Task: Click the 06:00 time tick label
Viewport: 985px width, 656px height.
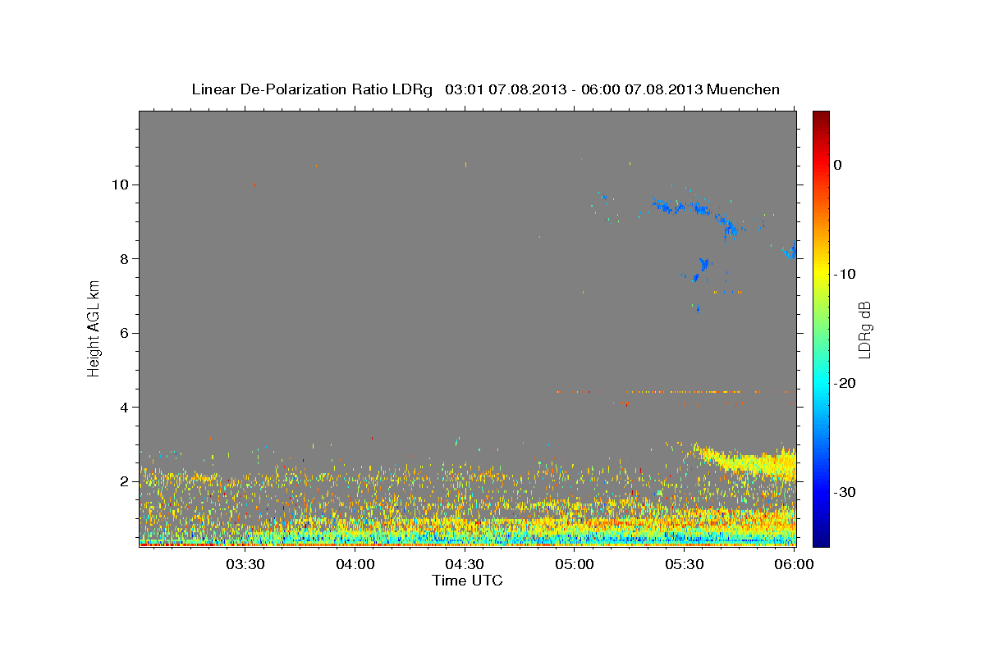Action: 794,564
